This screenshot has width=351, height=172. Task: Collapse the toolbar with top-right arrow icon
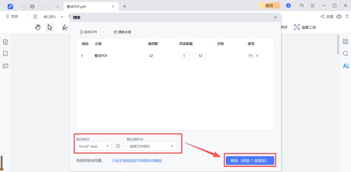(347, 17)
